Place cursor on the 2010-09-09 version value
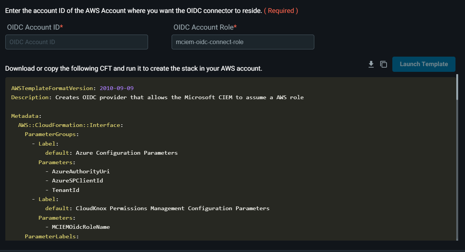 pos(116,88)
